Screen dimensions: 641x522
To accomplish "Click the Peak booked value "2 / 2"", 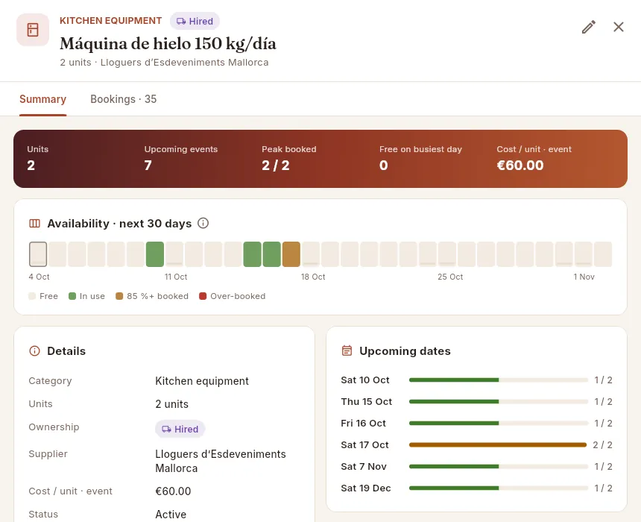I will point(276,166).
